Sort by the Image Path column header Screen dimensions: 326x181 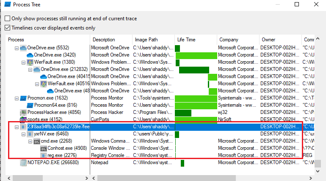153,40
